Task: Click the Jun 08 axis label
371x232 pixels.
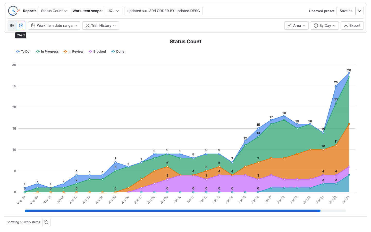Action: (x=151, y=200)
